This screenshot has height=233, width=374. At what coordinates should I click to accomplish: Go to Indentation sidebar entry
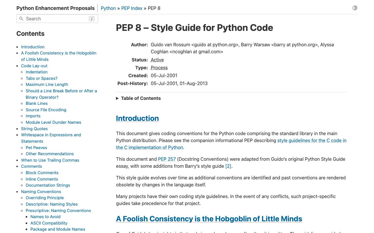coord(37,72)
